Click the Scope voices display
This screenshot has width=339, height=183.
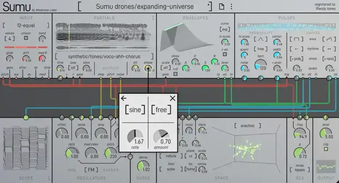coord(26,149)
